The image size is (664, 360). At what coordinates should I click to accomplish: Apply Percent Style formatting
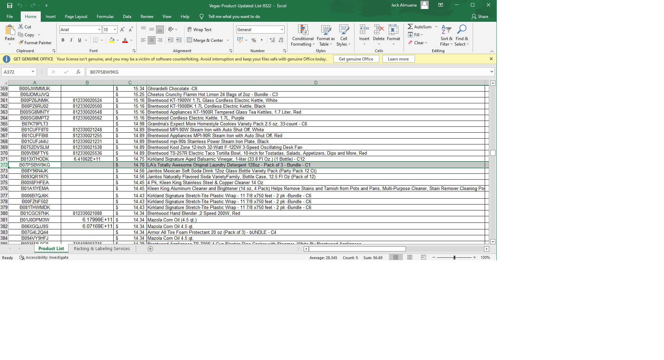254,40
